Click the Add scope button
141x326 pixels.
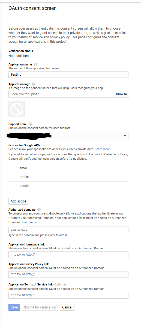(x=19, y=201)
